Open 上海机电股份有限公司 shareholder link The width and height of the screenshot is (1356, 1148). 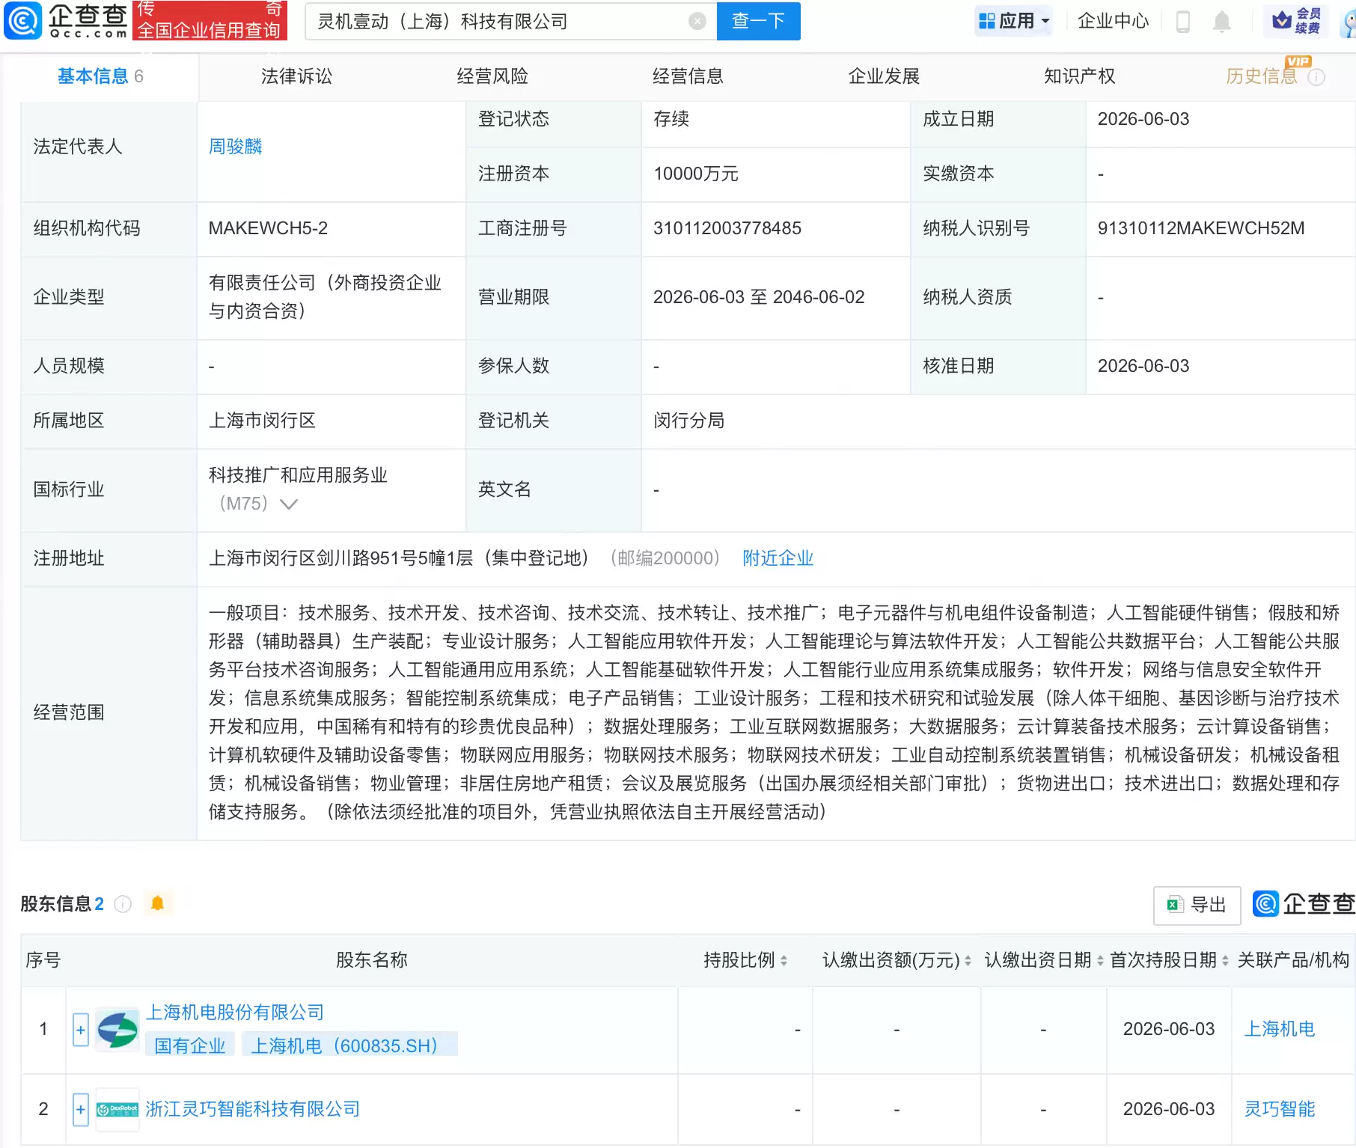pos(235,1013)
